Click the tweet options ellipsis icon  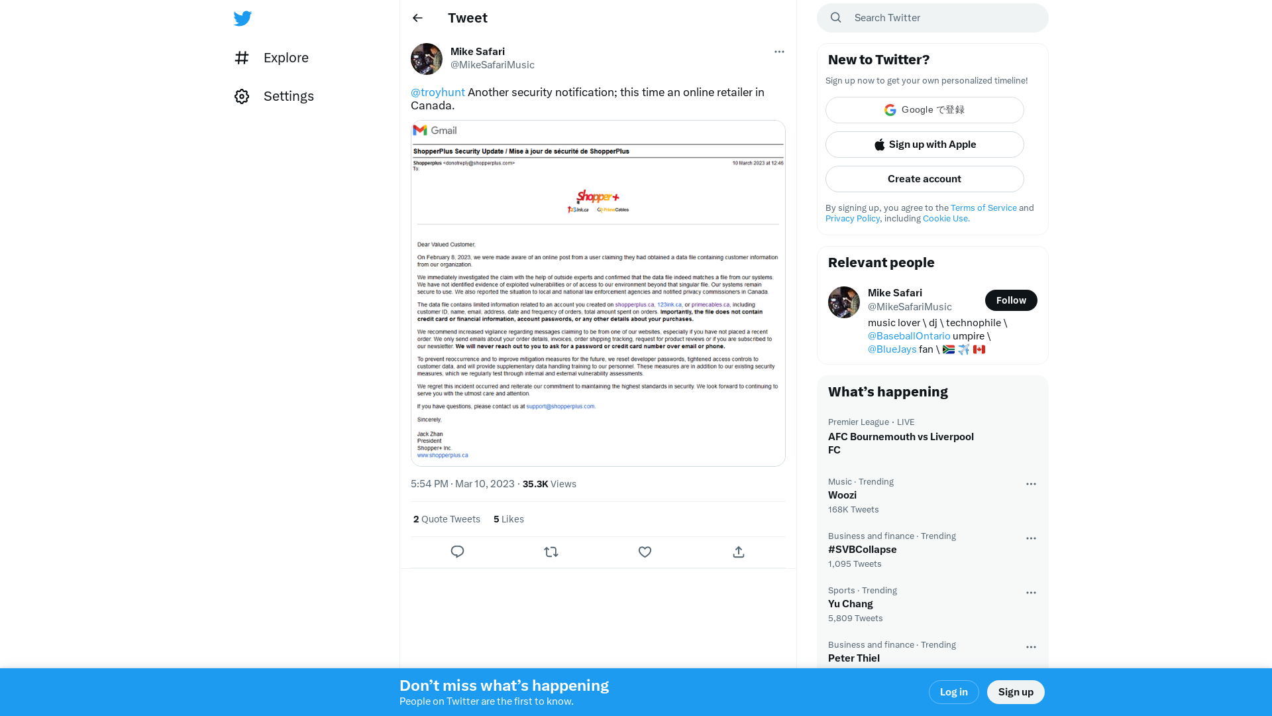point(779,52)
